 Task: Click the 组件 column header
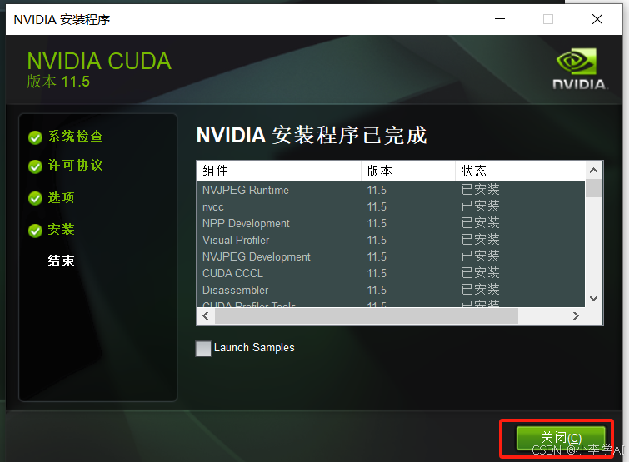[x=279, y=171]
